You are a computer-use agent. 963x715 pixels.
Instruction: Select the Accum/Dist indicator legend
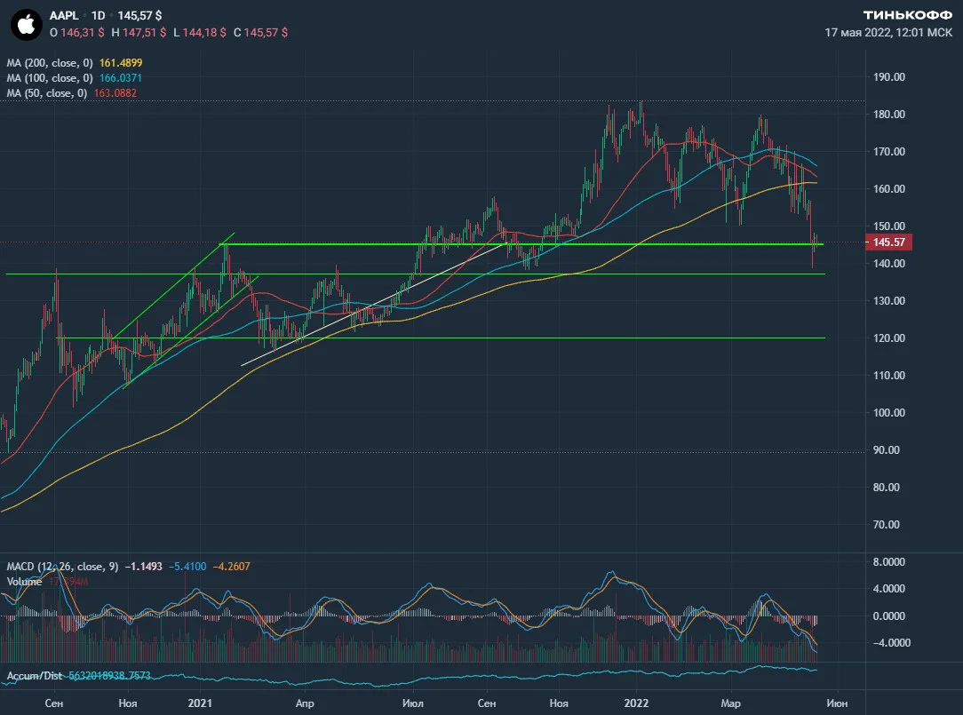pyautogui.click(x=35, y=676)
